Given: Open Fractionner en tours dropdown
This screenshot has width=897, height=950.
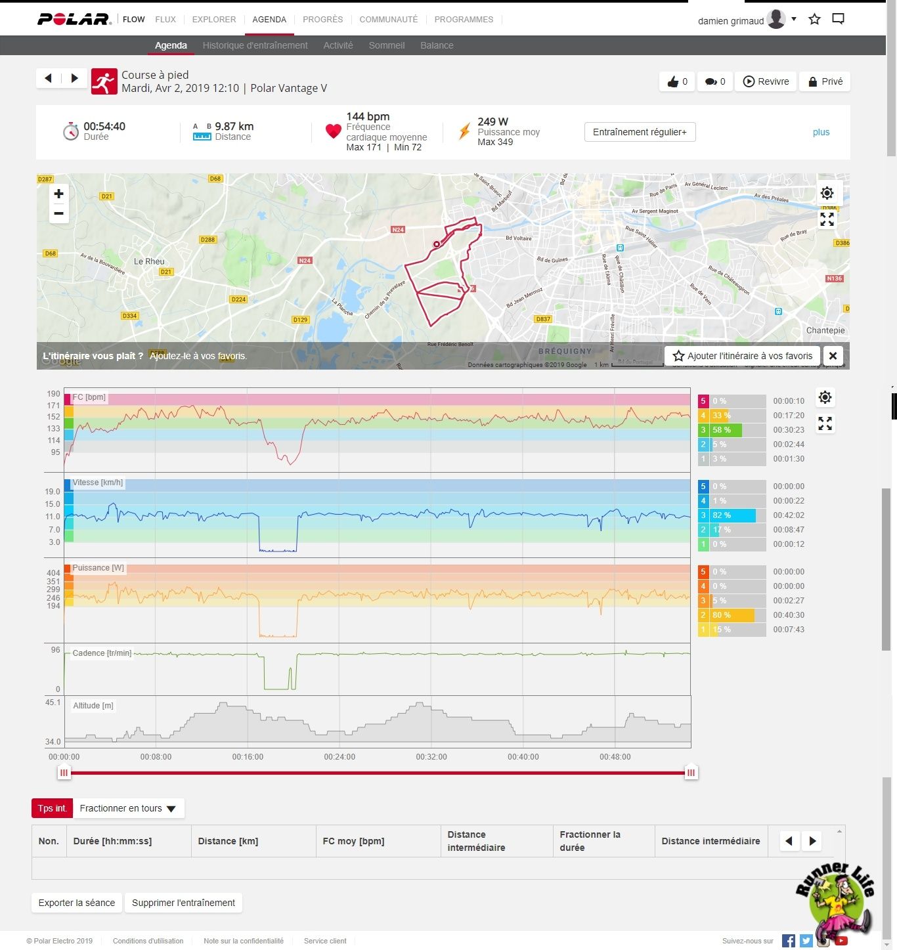Looking at the screenshot, I should tap(128, 808).
